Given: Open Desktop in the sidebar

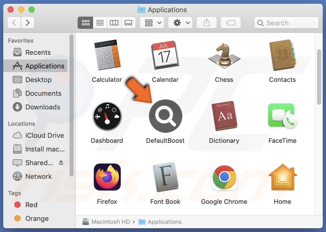Looking at the screenshot, I should tap(35, 80).
